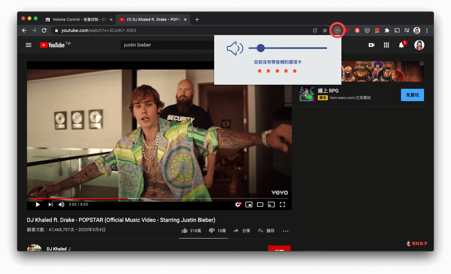
Task: Open the Volume Control extension icon
Action: pos(337,30)
